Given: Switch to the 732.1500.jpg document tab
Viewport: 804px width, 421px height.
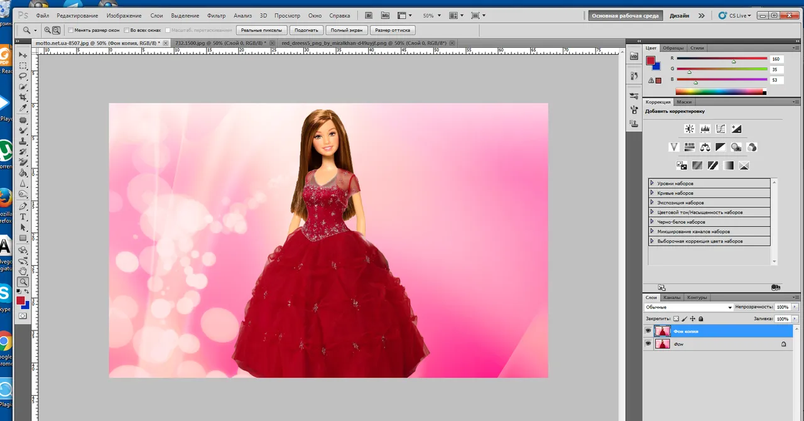Looking at the screenshot, I should (x=220, y=43).
